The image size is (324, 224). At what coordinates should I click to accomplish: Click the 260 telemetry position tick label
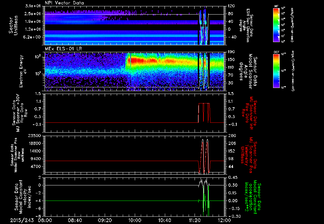231,136
